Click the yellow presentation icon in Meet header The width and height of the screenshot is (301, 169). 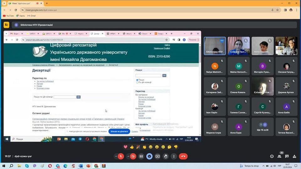[6, 25]
